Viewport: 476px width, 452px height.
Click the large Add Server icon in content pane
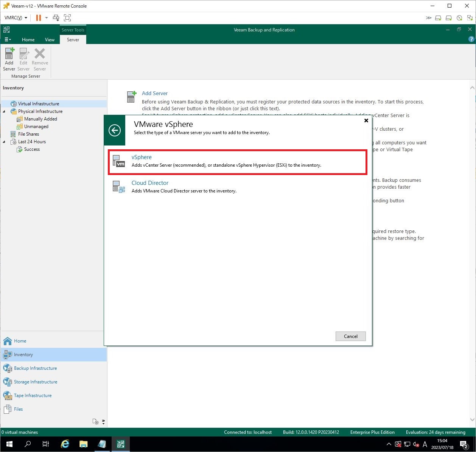coord(131,97)
